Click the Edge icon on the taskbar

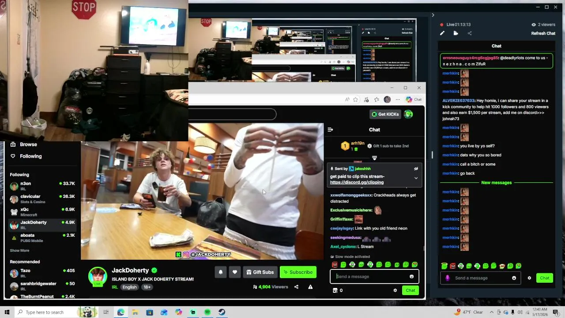pos(121,312)
